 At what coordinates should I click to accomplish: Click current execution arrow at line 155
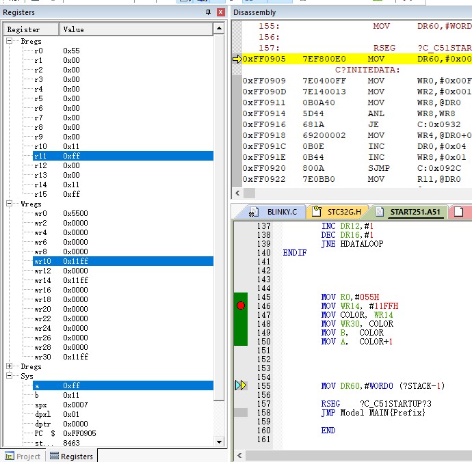tap(241, 385)
